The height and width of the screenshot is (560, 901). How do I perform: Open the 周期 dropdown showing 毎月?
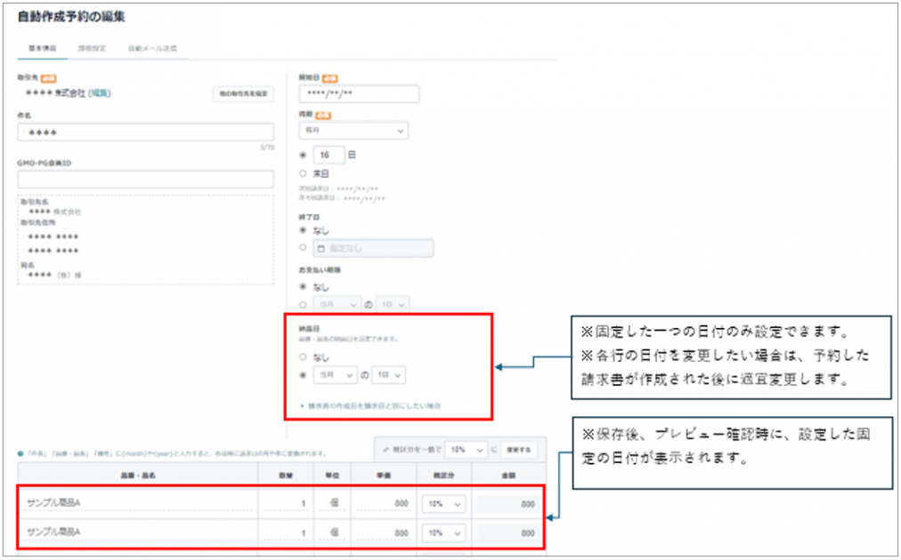356,130
